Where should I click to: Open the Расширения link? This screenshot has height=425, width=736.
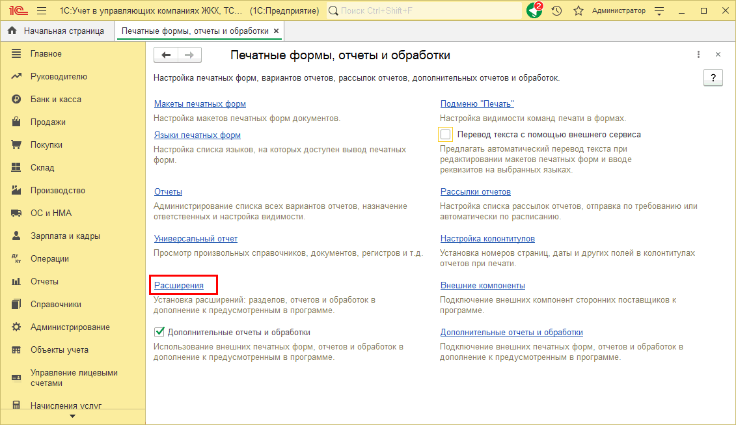179,286
